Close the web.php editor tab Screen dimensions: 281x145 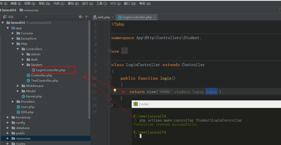113,17
